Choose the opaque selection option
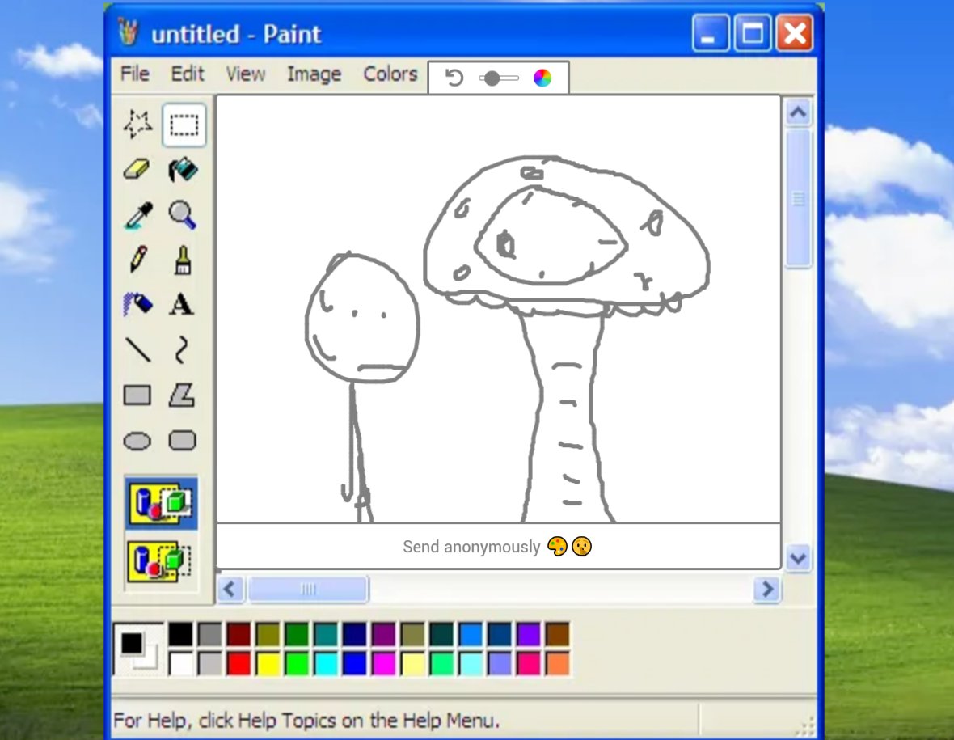Screen dimensions: 954x740 [x=161, y=503]
